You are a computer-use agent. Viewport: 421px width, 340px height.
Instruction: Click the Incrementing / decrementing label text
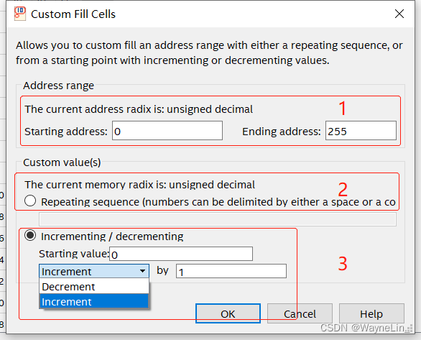(112, 236)
